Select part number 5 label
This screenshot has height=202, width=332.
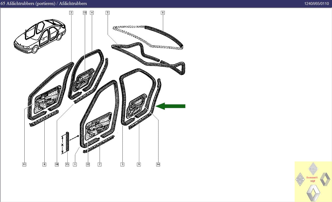108,12
